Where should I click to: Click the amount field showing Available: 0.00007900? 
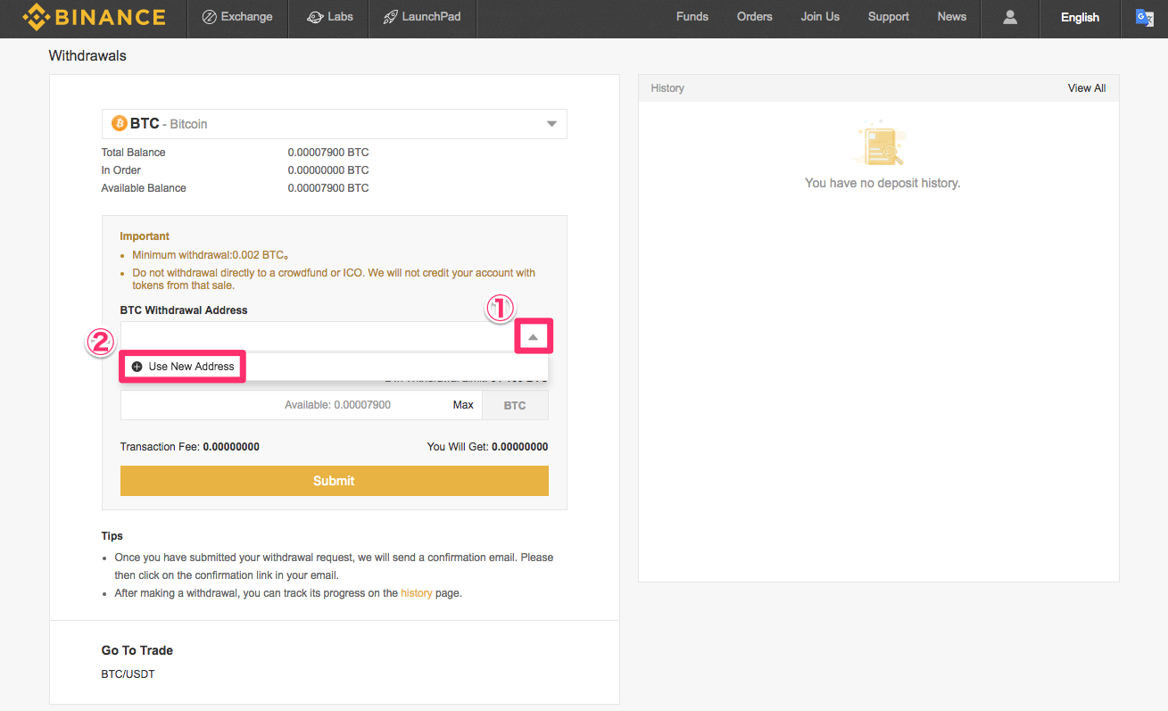click(x=301, y=405)
